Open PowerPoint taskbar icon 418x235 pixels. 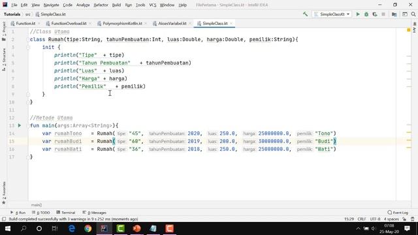click(x=137, y=228)
